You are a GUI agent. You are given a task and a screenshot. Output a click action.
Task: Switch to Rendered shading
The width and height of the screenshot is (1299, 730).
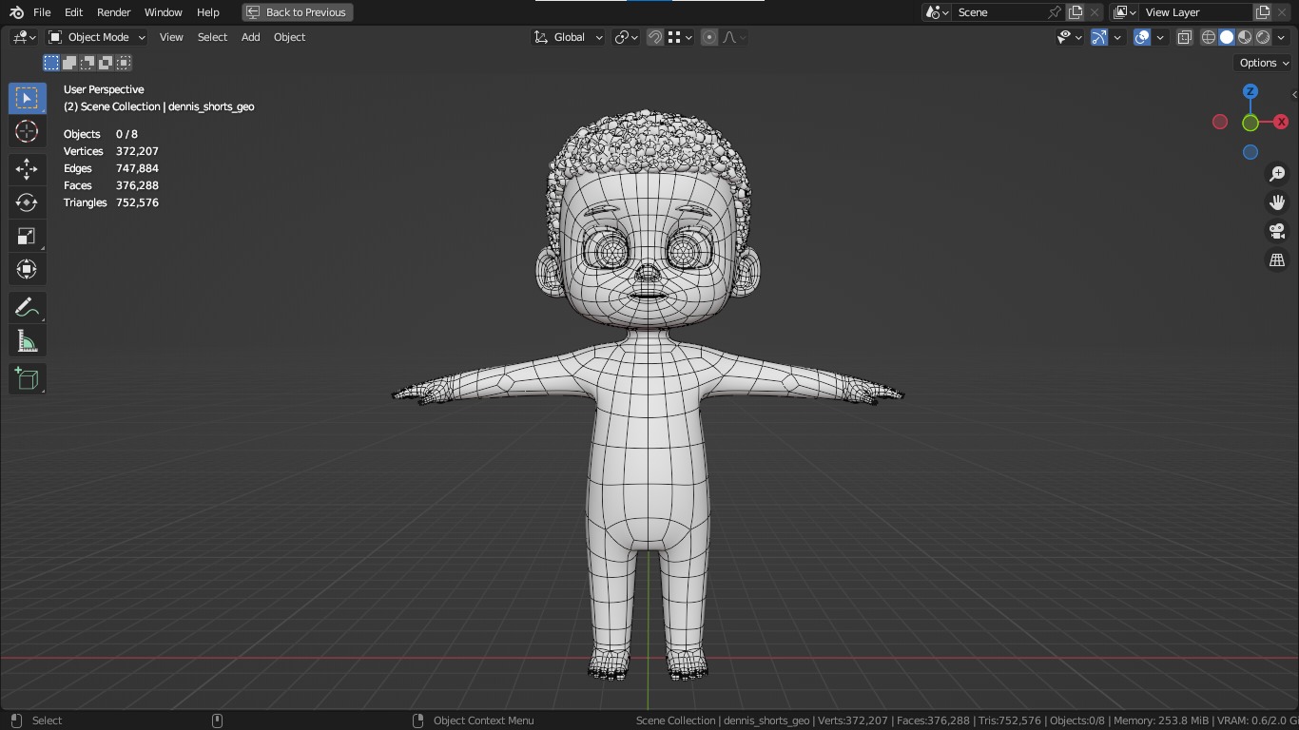pos(1263,37)
